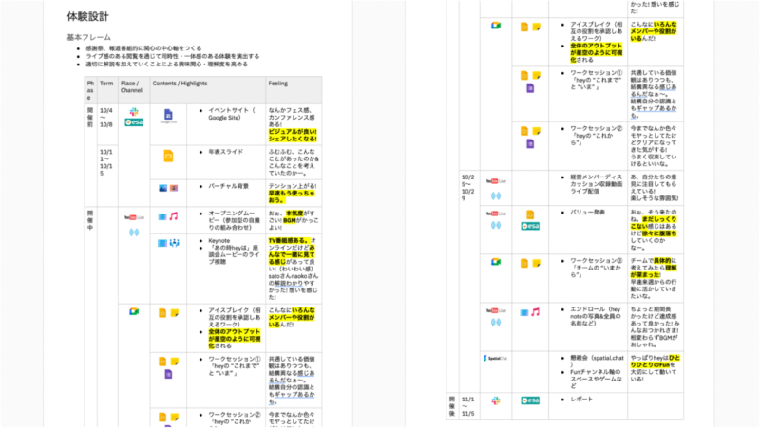This screenshot has height=428, width=760.
Task: Click the SpatialChat logo in 懇親会 row
Action: (x=495, y=359)
